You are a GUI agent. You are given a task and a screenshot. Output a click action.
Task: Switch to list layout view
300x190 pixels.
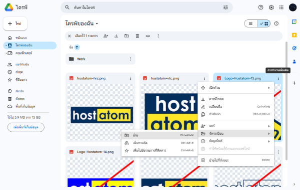point(250,23)
